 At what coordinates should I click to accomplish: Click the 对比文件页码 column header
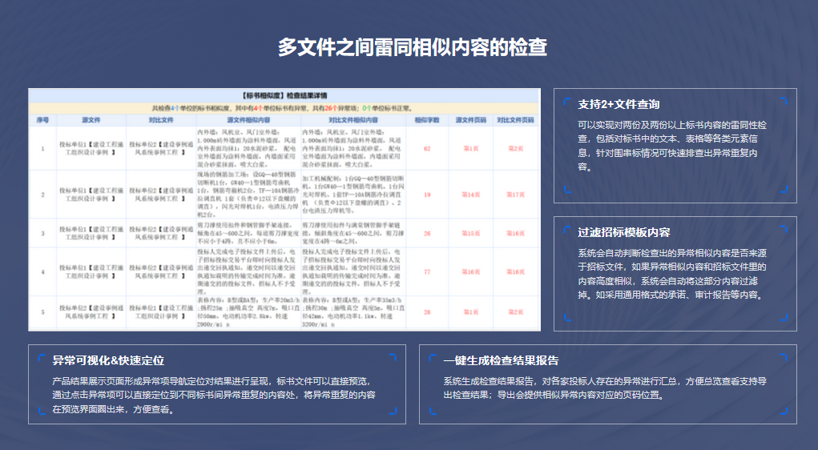click(515, 120)
